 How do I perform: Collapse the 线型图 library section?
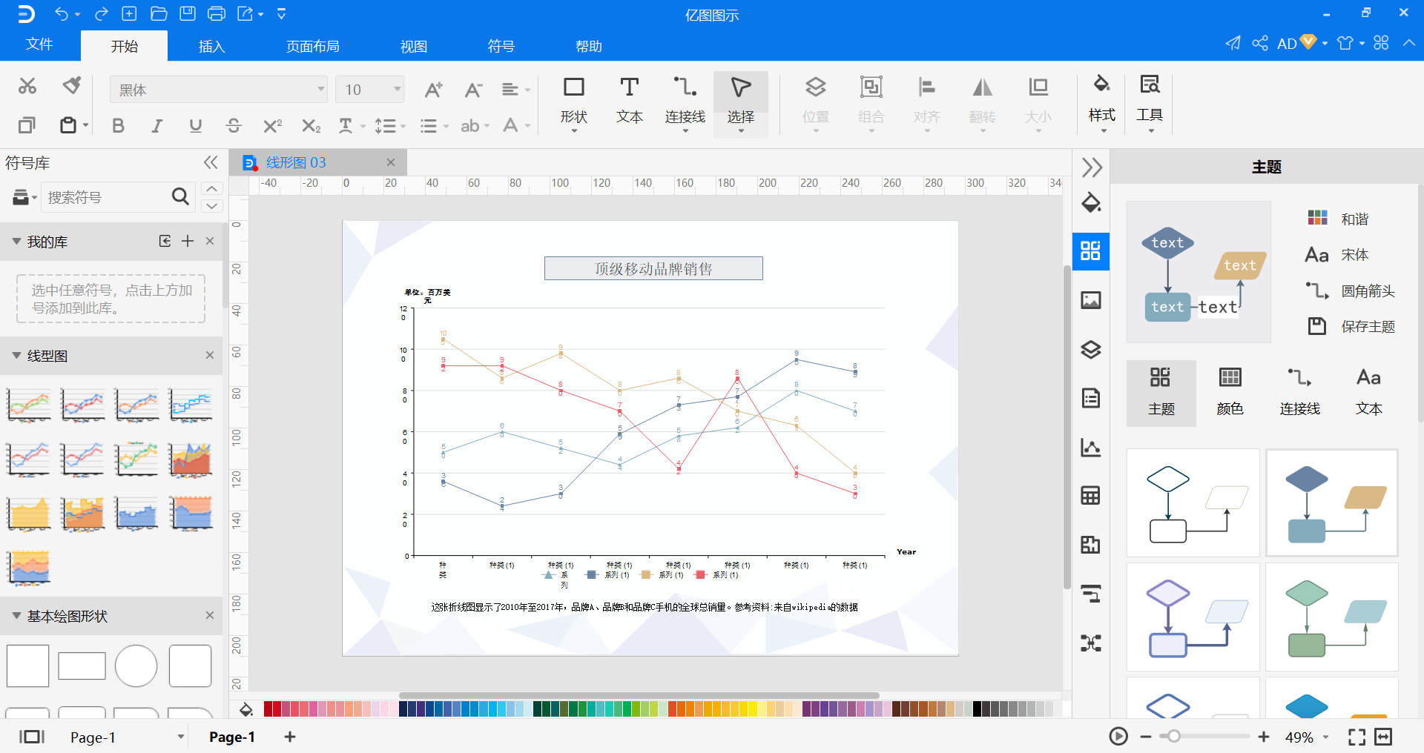16,356
